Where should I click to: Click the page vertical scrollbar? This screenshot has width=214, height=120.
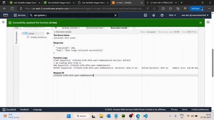(x=213, y=63)
